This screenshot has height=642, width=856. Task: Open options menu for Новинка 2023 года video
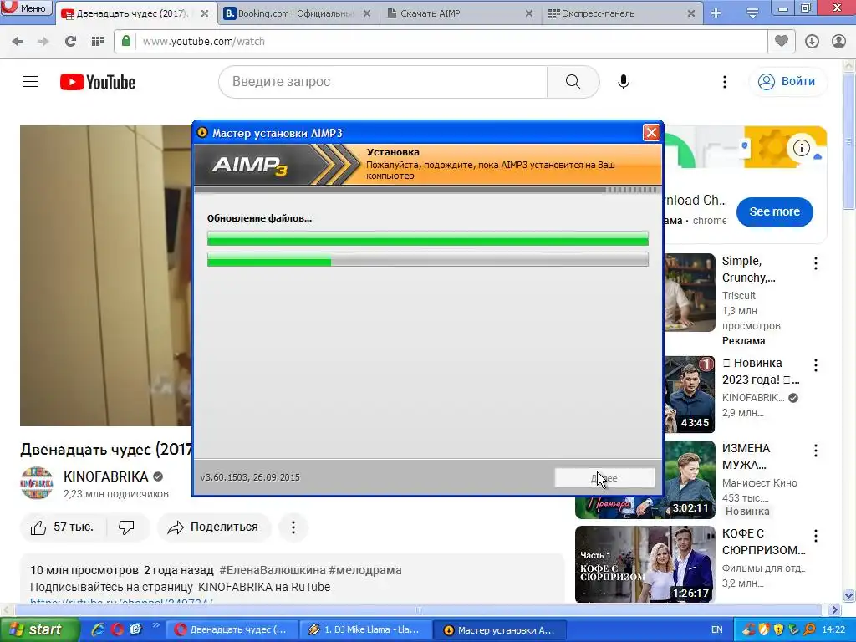816,365
